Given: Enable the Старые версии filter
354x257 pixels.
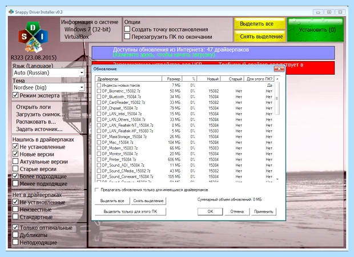Looking at the screenshot, I should pyautogui.click(x=15, y=168).
